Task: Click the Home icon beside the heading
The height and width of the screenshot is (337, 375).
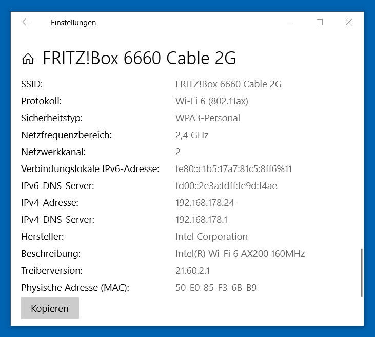Action: [x=28, y=59]
